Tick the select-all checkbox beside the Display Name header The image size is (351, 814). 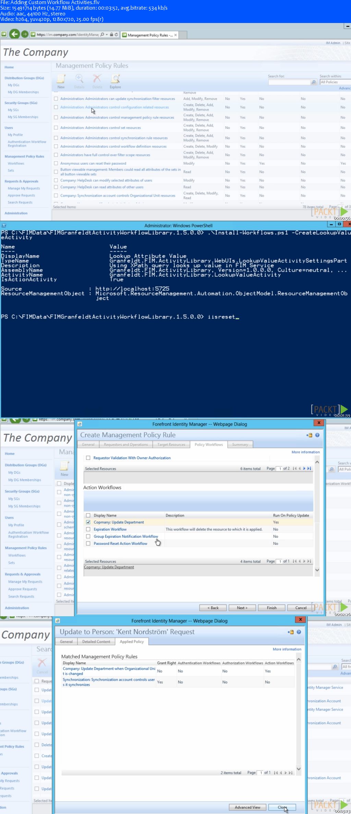coord(88,515)
